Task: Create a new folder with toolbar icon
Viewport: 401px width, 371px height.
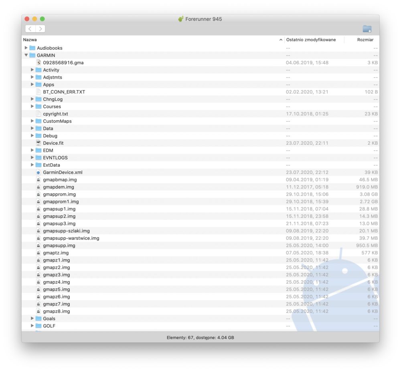Action: 367,29
